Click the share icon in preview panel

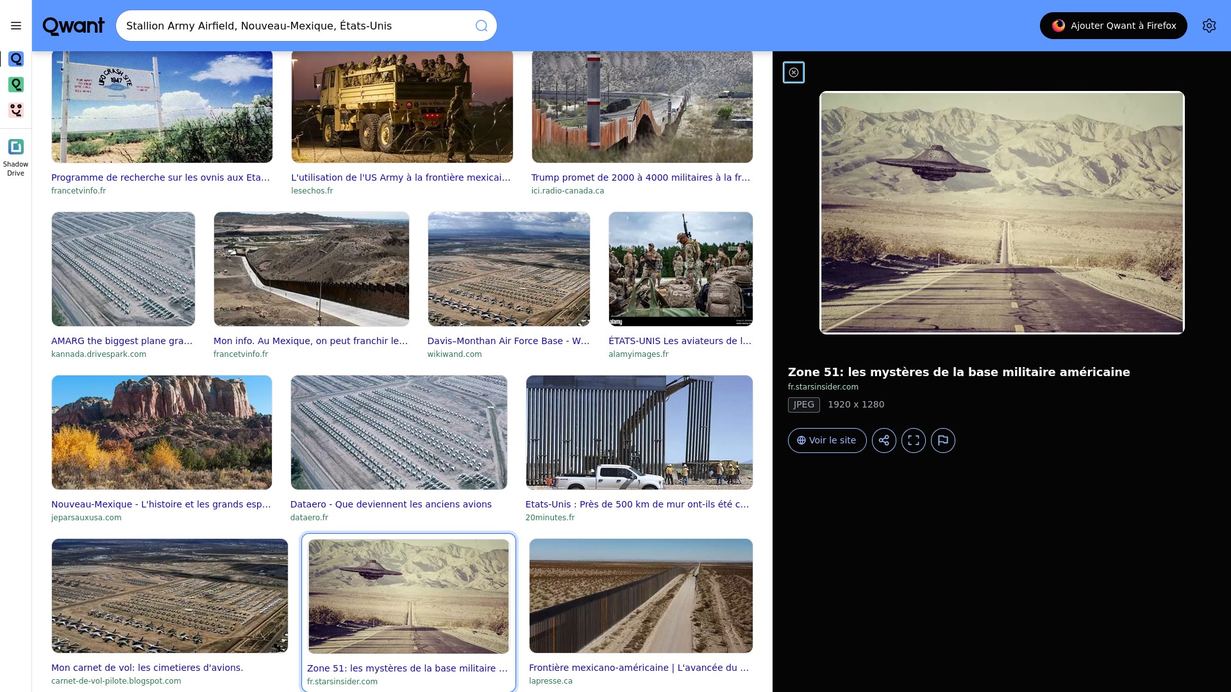coord(883,440)
